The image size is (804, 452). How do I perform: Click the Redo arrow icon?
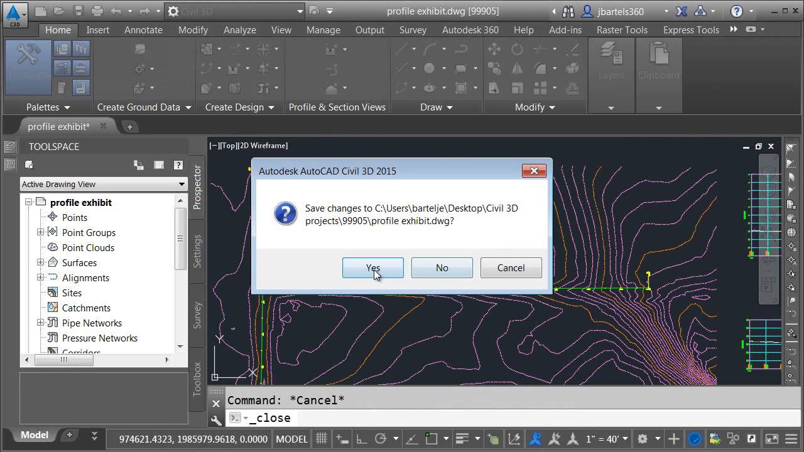tap(144, 11)
